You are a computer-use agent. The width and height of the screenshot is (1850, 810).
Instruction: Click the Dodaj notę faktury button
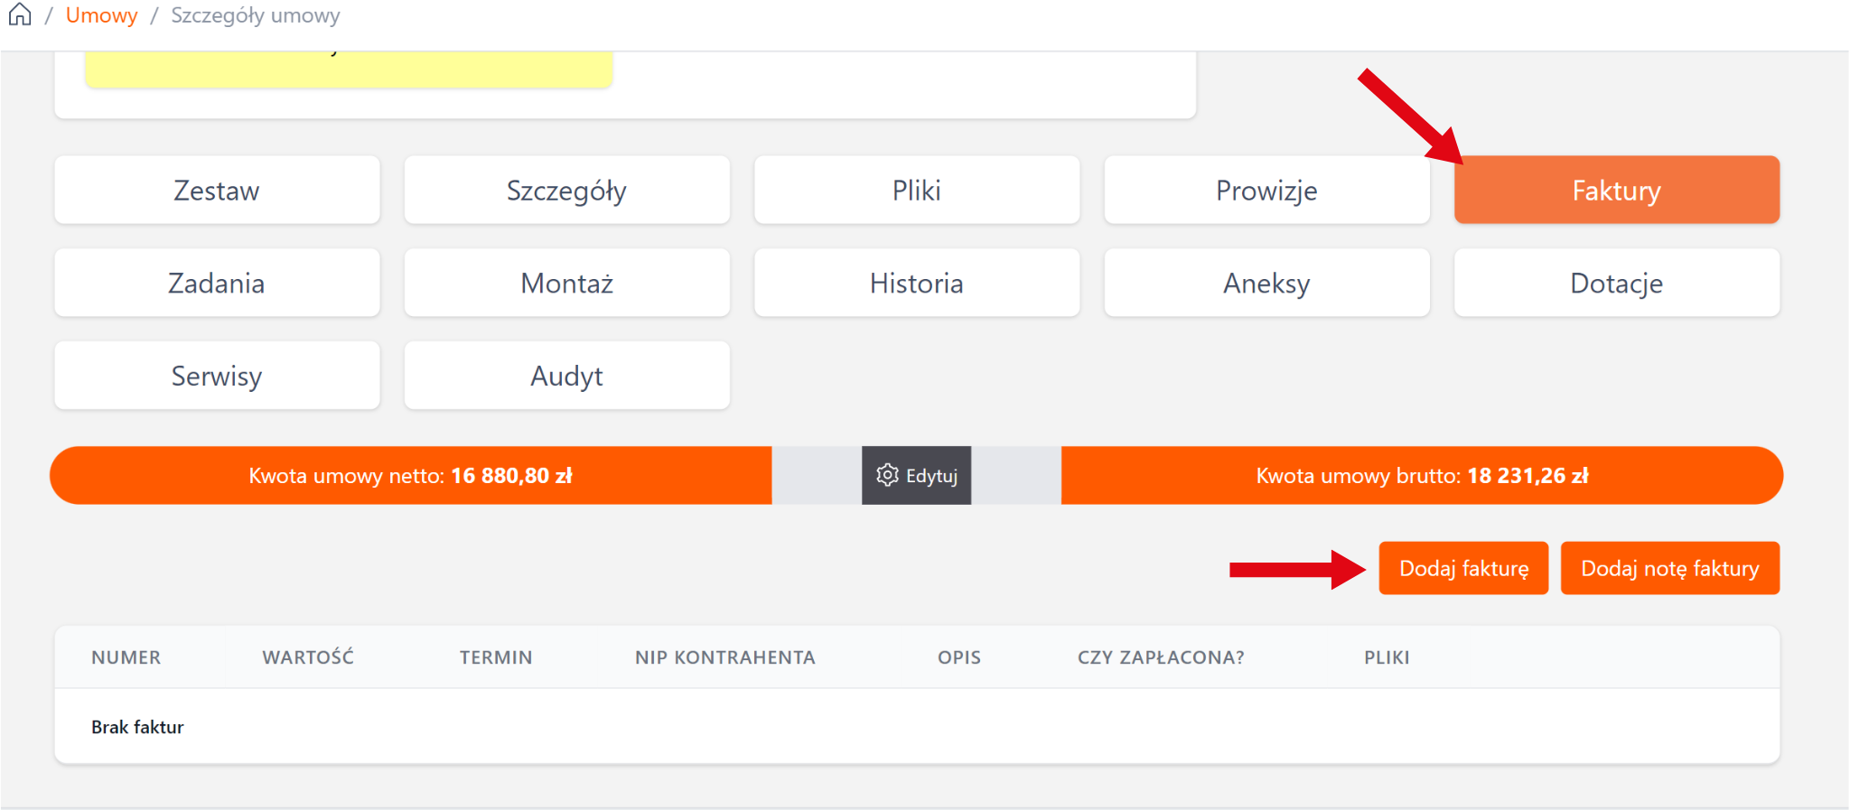tap(1669, 568)
